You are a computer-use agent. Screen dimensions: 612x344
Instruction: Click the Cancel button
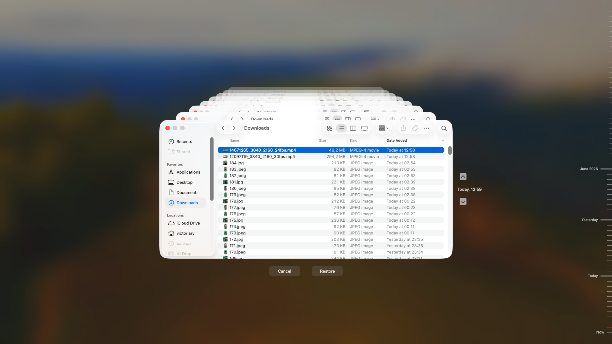click(x=284, y=271)
